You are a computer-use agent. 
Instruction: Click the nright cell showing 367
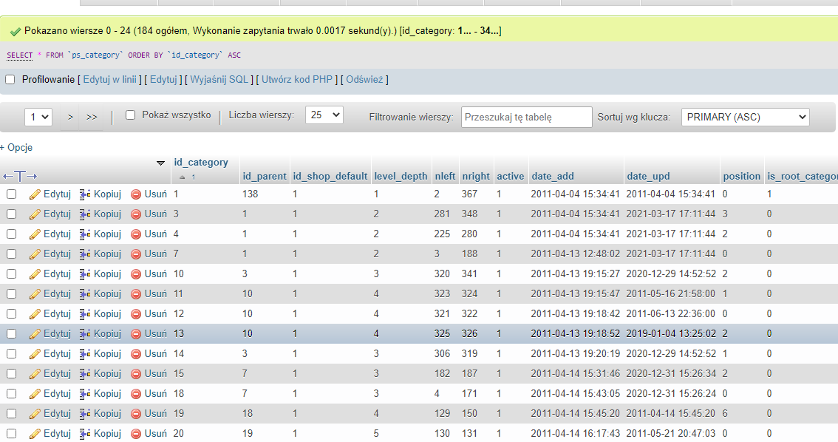[x=469, y=194]
